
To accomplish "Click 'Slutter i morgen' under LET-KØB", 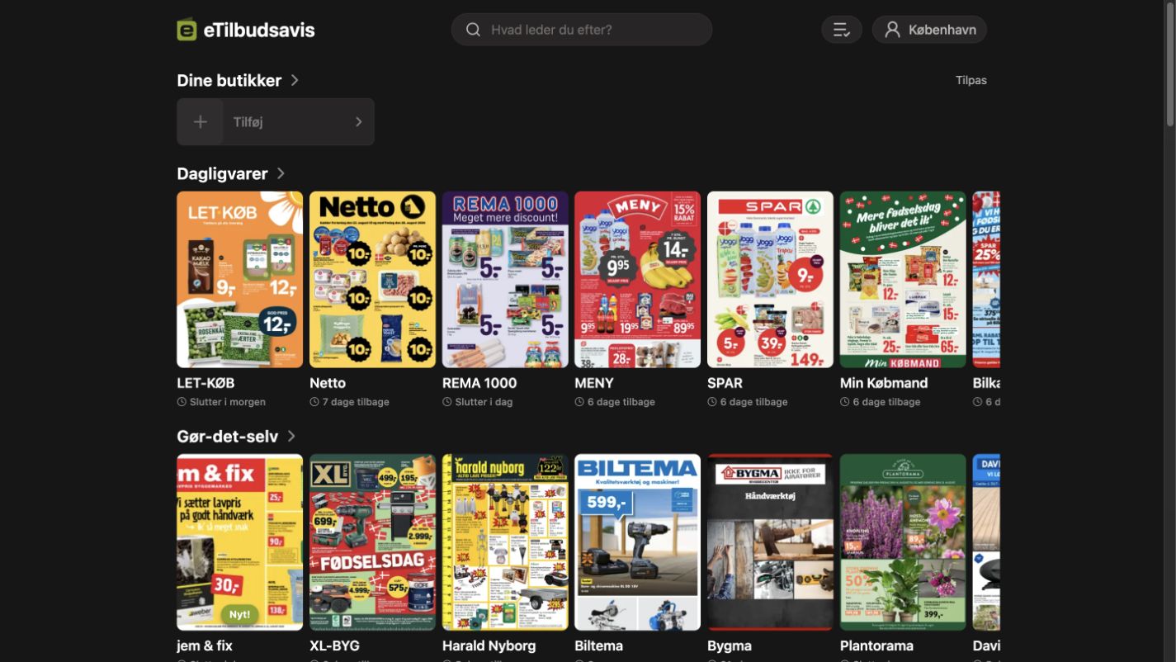I will 227,402.
